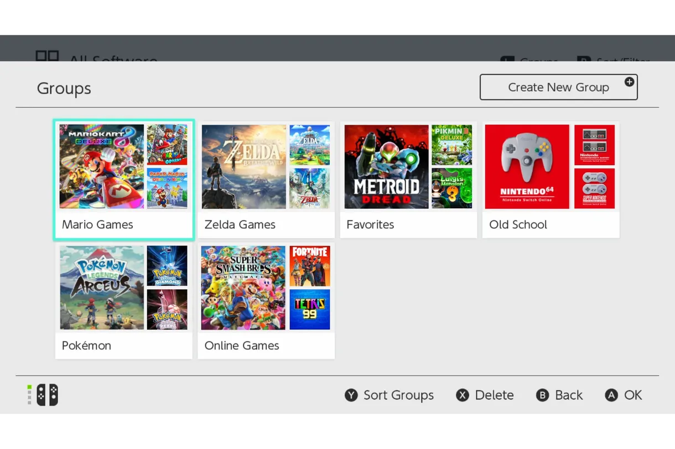Screen dimensions: 675x449
Task: Click the Mario Kart 8 Deluxe cover
Action: pyautogui.click(x=102, y=166)
